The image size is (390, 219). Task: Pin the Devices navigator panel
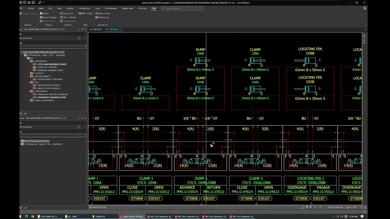tap(82, 118)
